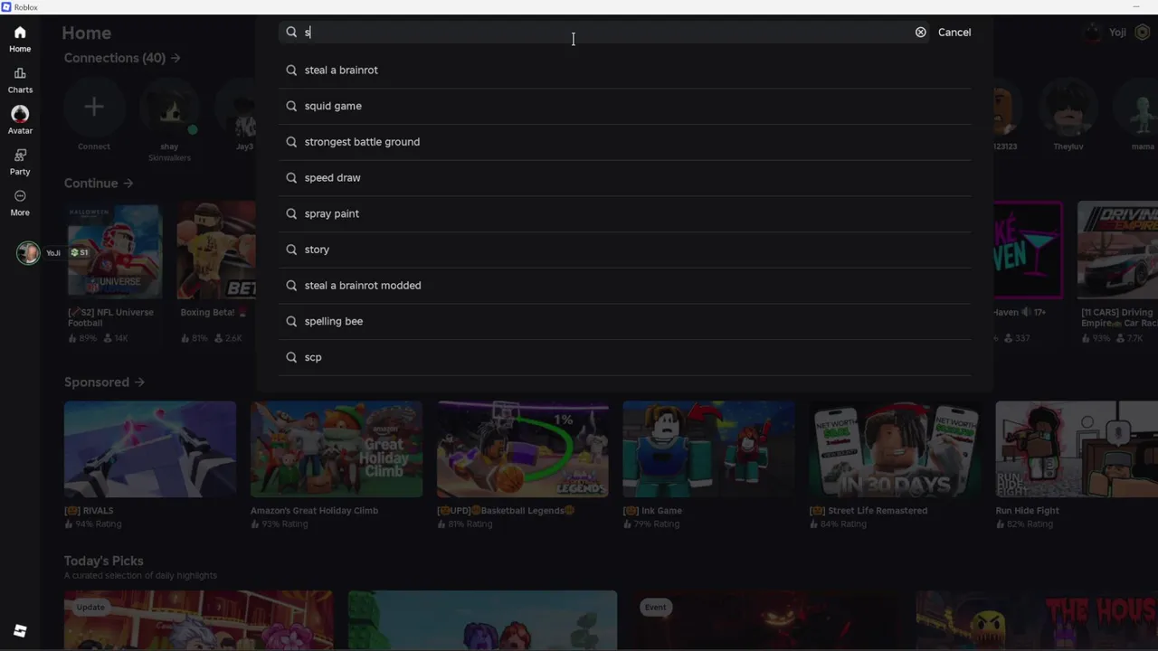This screenshot has width=1158, height=651.
Task: Select suggestion 'steal a brainrot'
Action: [x=625, y=70]
